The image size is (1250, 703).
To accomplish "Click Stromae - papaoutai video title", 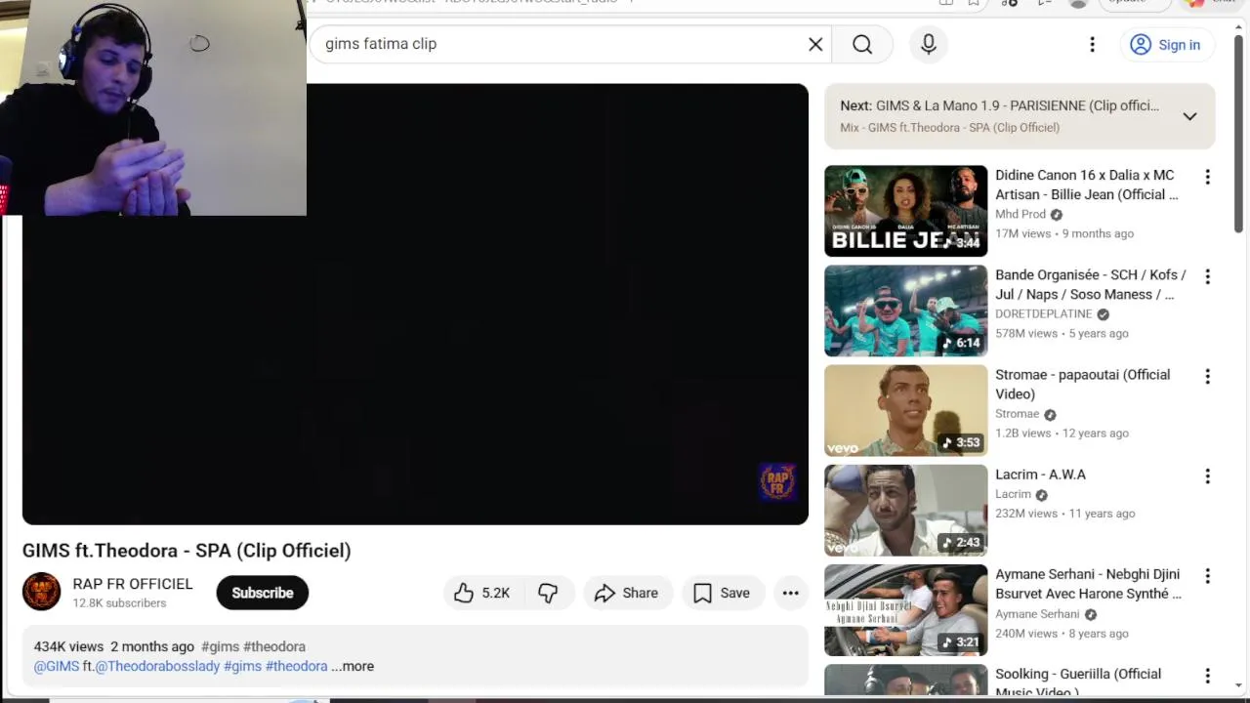I will [x=1082, y=384].
